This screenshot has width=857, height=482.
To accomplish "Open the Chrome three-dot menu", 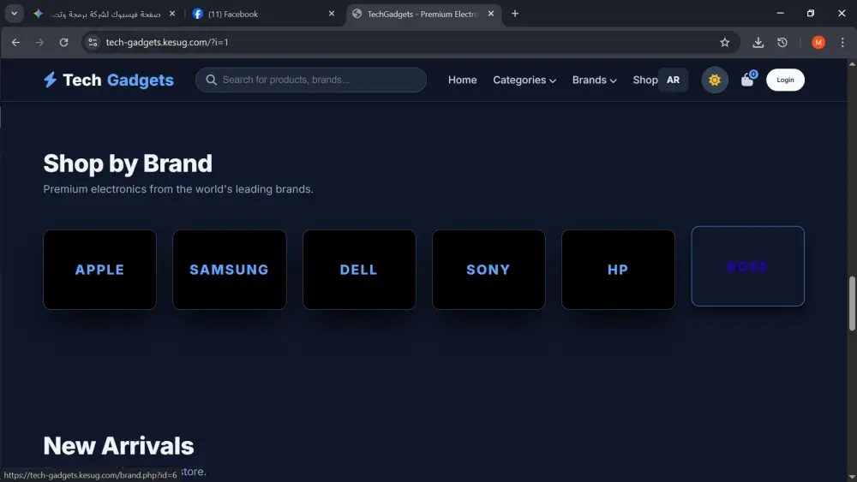I will click(842, 42).
